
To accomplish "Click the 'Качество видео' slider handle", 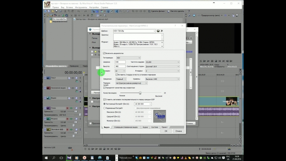I will click(x=140, y=93).
